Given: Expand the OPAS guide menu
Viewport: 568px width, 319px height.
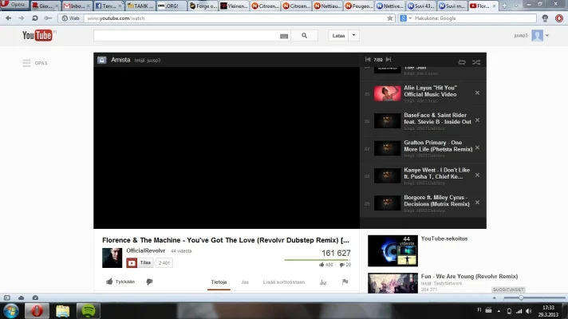Looking at the screenshot, I should (35, 63).
